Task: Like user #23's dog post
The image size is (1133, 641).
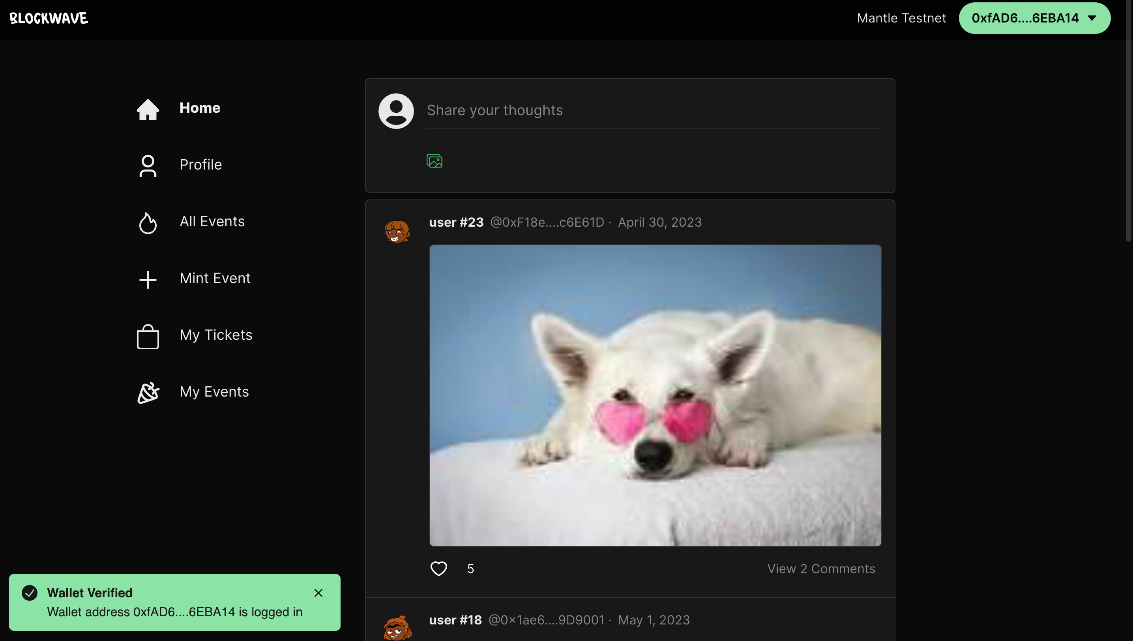Action: (x=438, y=568)
